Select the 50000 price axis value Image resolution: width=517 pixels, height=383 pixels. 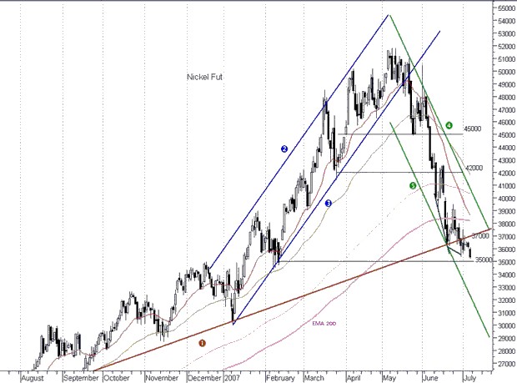coord(504,72)
